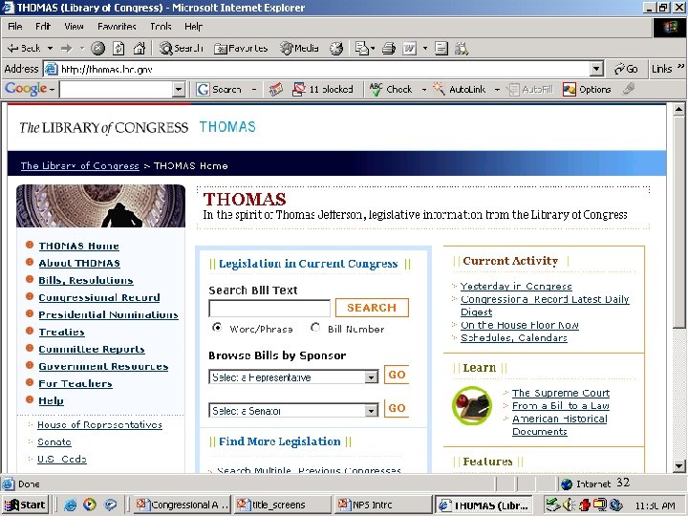Open the Back button history dropdown
The image size is (688, 516).
click(50, 49)
